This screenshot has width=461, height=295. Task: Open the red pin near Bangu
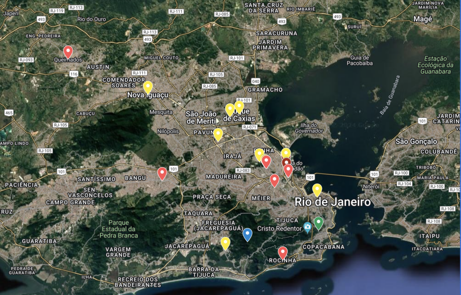tap(162, 173)
